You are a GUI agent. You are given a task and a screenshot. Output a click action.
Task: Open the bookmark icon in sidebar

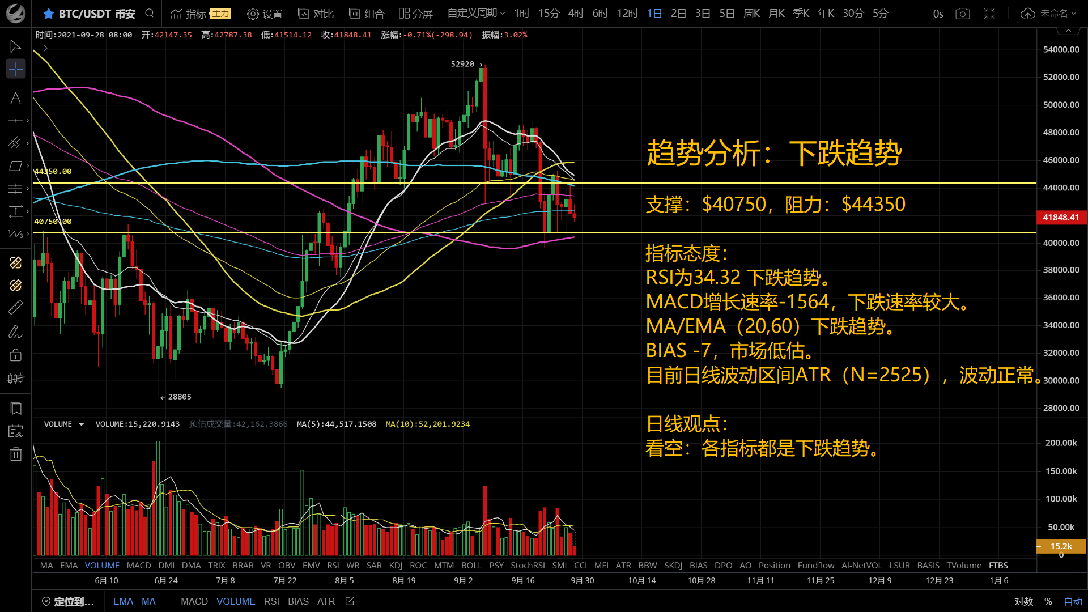[x=15, y=408]
